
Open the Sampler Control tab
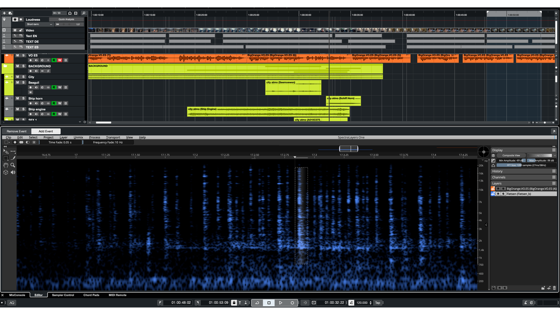[x=63, y=295]
